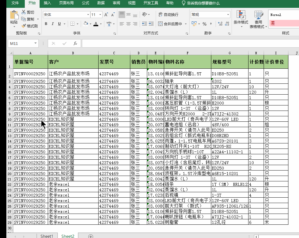
Task: Switch to the 页面布局 tab
Action: (66, 3)
